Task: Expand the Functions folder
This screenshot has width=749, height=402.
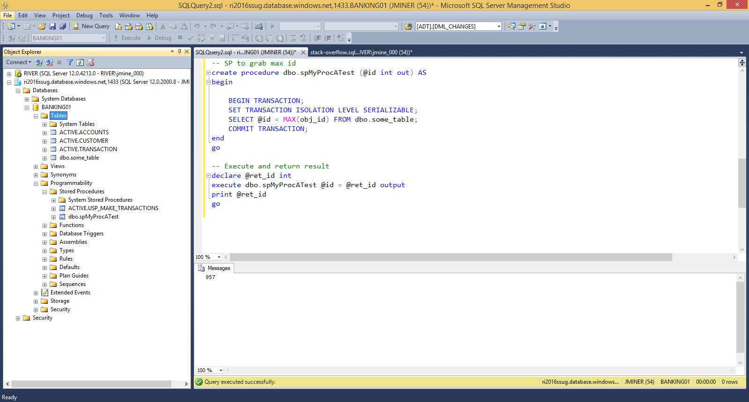Action: (44, 225)
